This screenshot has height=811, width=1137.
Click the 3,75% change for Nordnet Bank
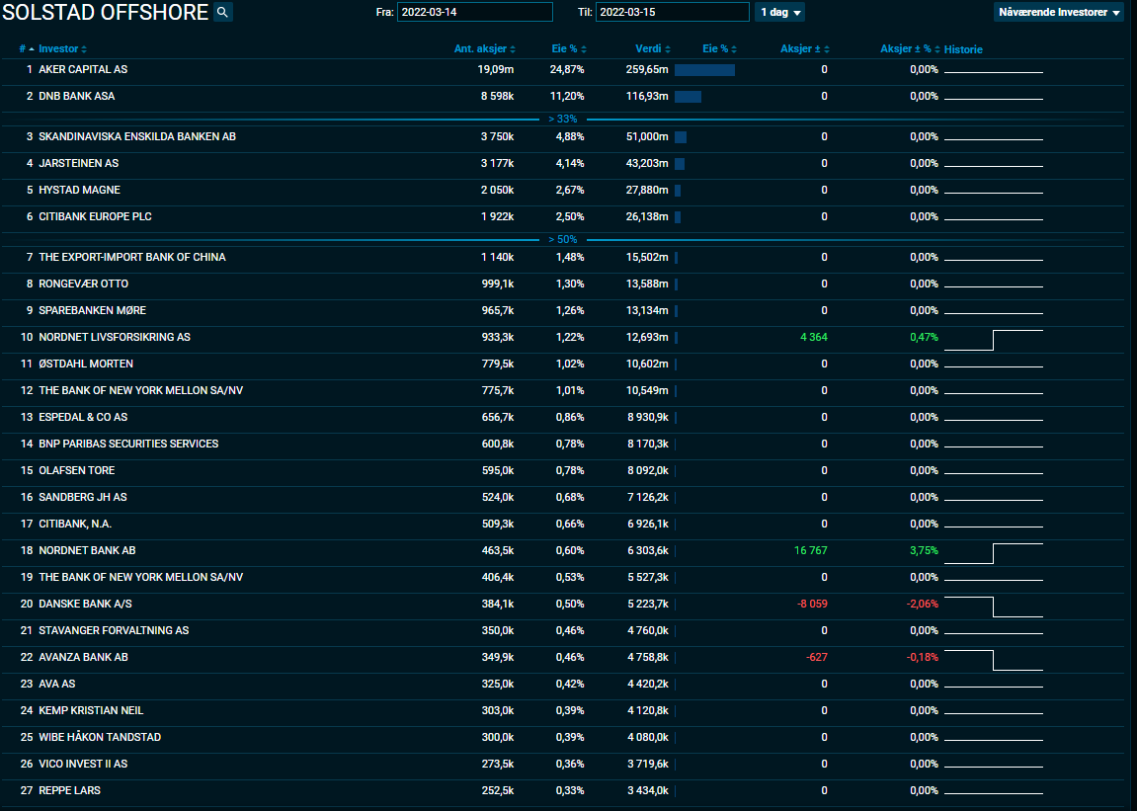[924, 550]
